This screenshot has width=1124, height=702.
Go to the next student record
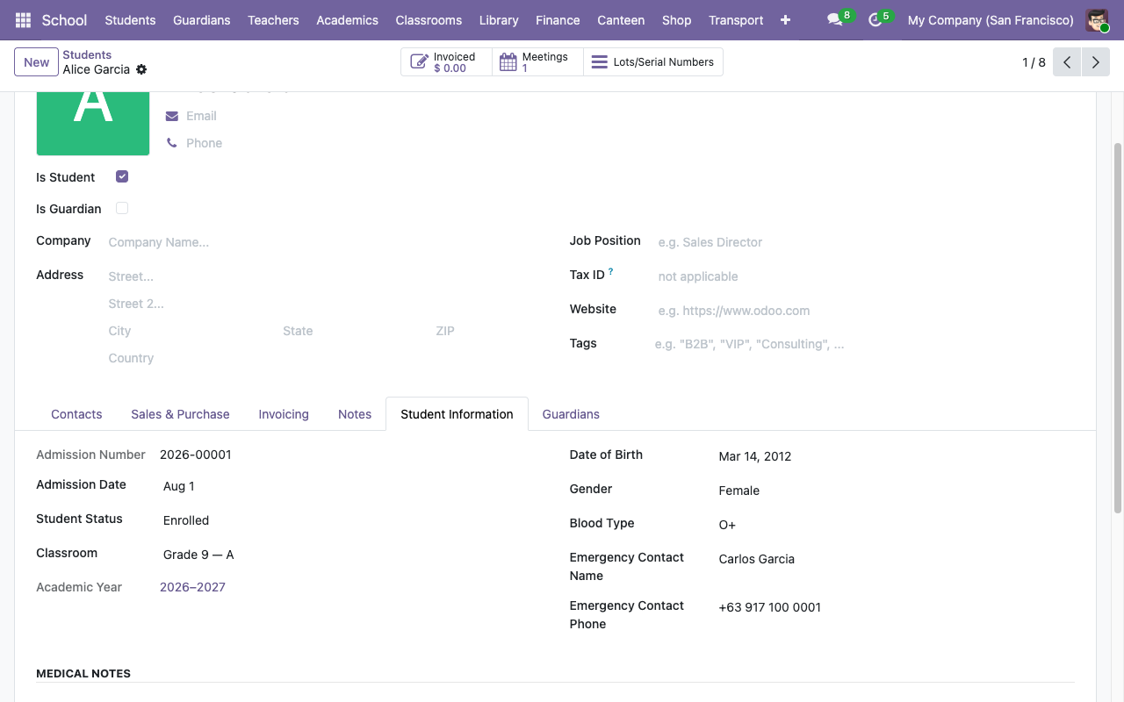coord(1096,62)
